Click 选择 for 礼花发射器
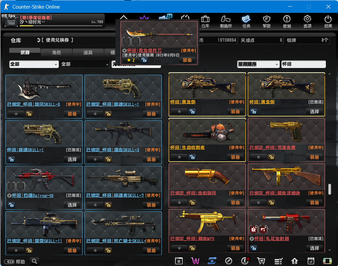Image resolution: width=338 pixels, height=266 pixels. [314, 248]
